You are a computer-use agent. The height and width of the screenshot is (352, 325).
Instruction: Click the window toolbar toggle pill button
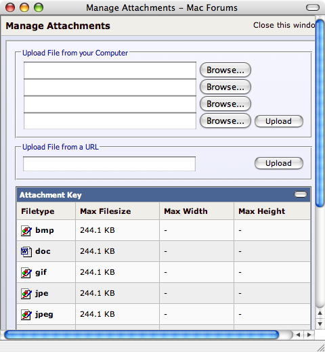[313, 7]
